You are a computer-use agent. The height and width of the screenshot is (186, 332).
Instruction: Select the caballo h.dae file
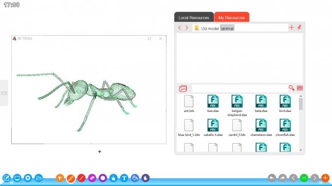[213, 128]
